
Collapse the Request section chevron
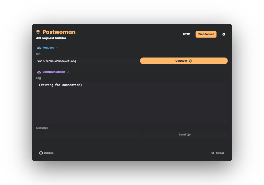[x=57, y=48]
